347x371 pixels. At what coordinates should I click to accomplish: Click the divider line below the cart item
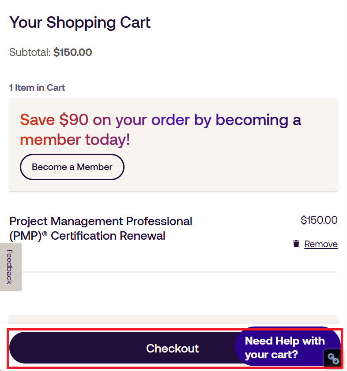click(x=177, y=272)
